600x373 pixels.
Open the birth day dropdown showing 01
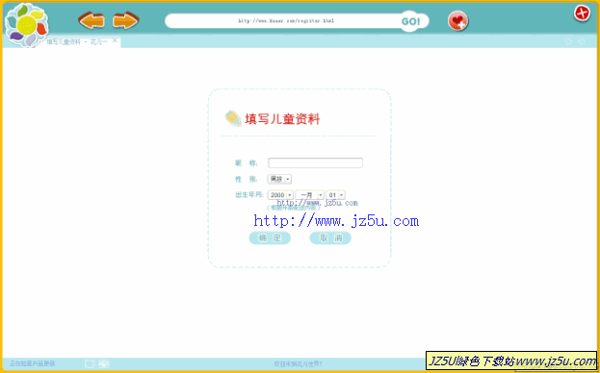tap(335, 195)
